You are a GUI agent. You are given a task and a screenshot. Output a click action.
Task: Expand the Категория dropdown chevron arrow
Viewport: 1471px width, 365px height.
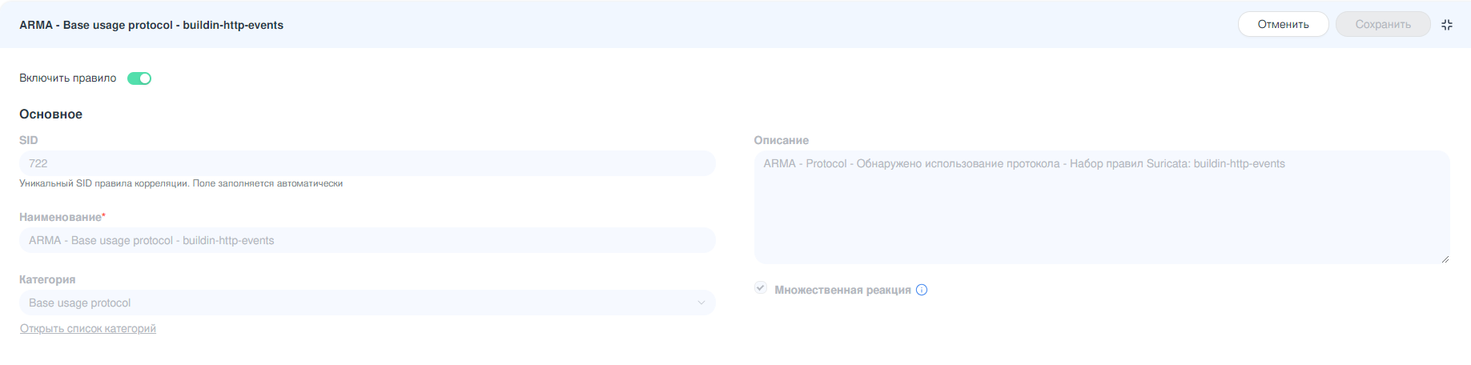(x=701, y=303)
